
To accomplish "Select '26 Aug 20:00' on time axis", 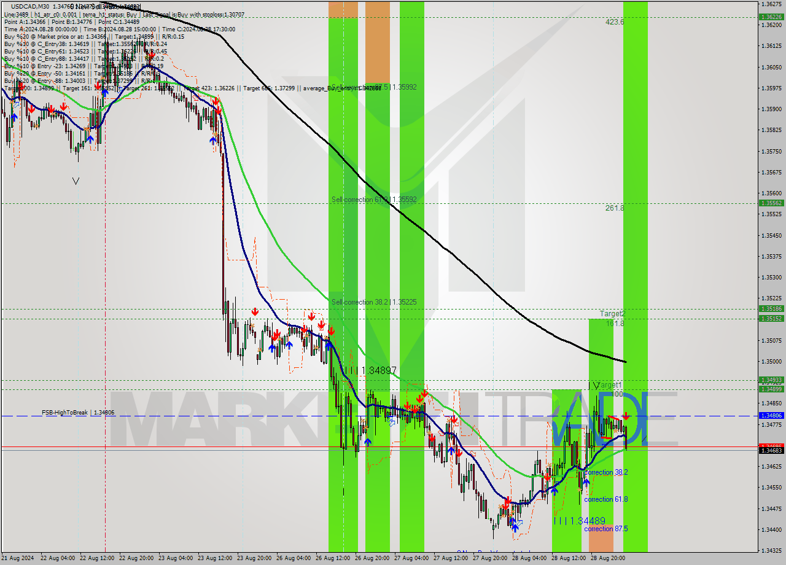I will pos(373,558).
